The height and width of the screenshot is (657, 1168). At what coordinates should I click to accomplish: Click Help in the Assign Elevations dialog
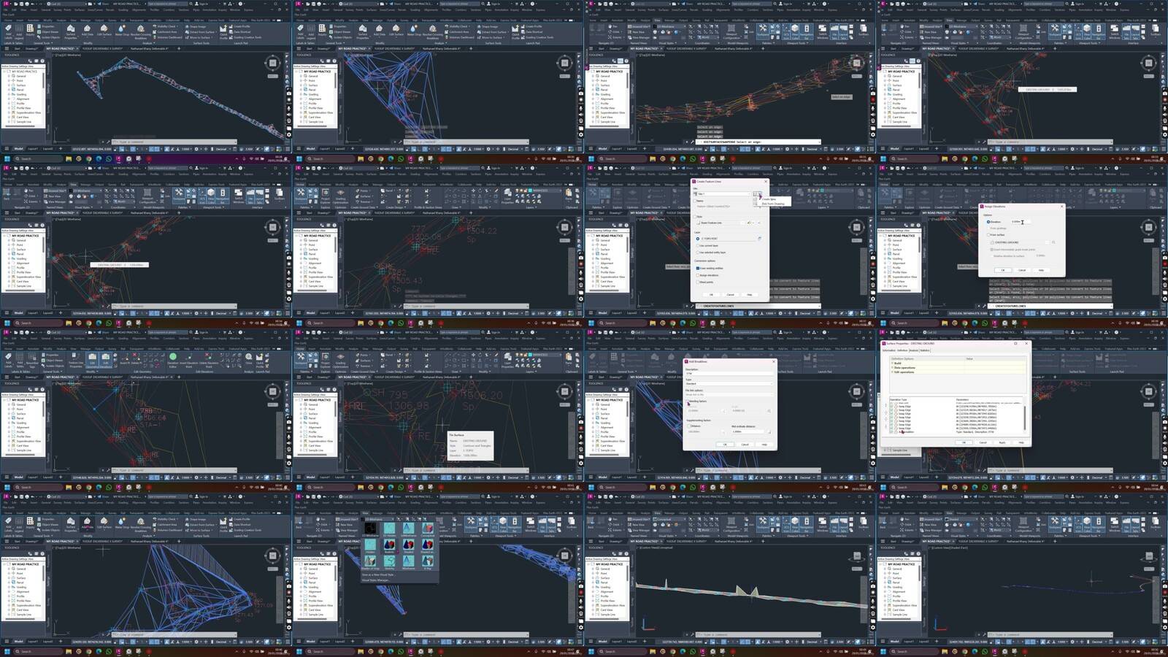coord(1041,270)
